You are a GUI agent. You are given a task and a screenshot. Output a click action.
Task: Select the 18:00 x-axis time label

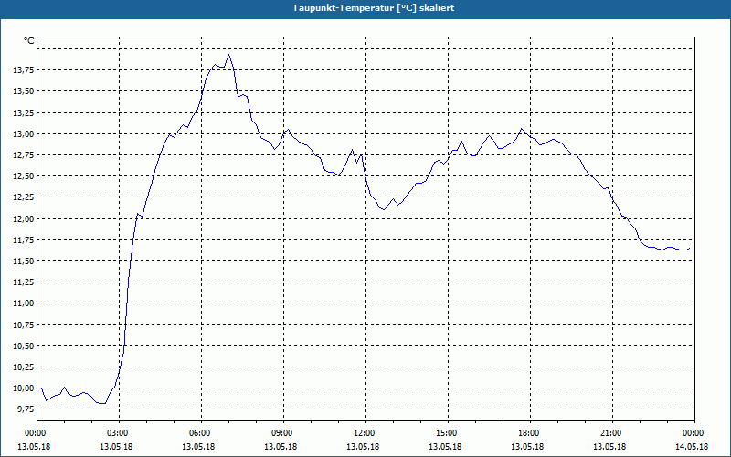click(531, 433)
